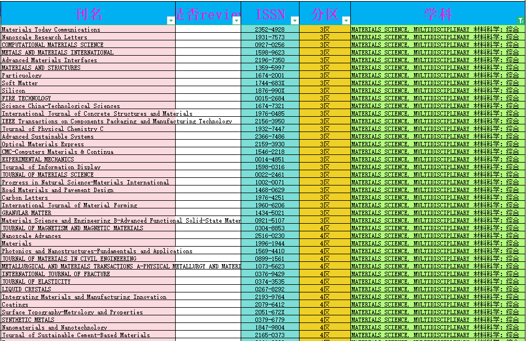526x341 pixels.
Task: Click ISSN cell 0022-2461
Action: pyautogui.click(x=270, y=175)
